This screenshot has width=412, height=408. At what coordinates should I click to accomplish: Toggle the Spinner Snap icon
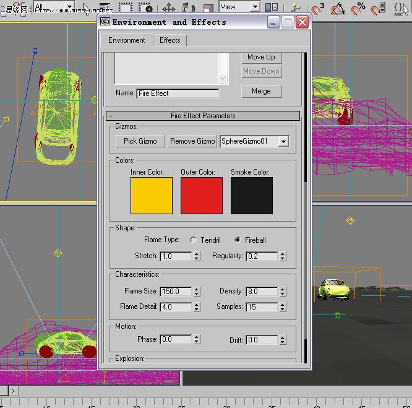pyautogui.click(x=377, y=9)
